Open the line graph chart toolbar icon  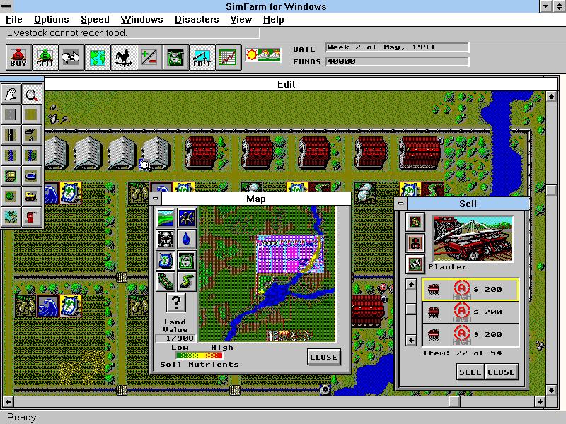[x=228, y=57]
